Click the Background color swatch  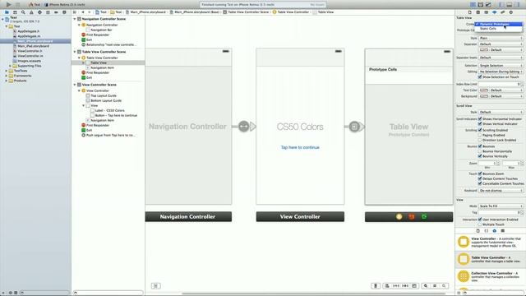[x=484, y=96]
